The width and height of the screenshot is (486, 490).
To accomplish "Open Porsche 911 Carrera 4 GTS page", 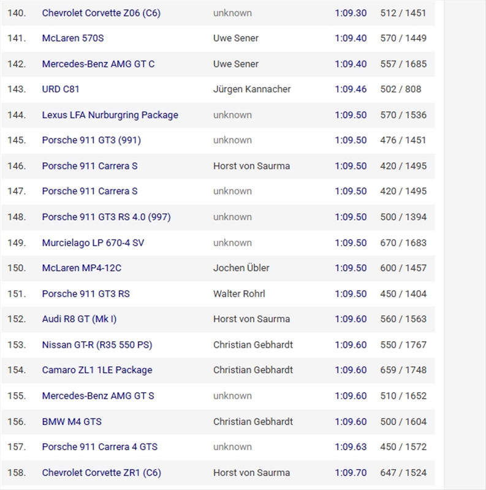I will (99, 447).
